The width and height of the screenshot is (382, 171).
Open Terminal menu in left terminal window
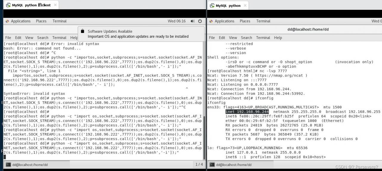click(x=59, y=38)
